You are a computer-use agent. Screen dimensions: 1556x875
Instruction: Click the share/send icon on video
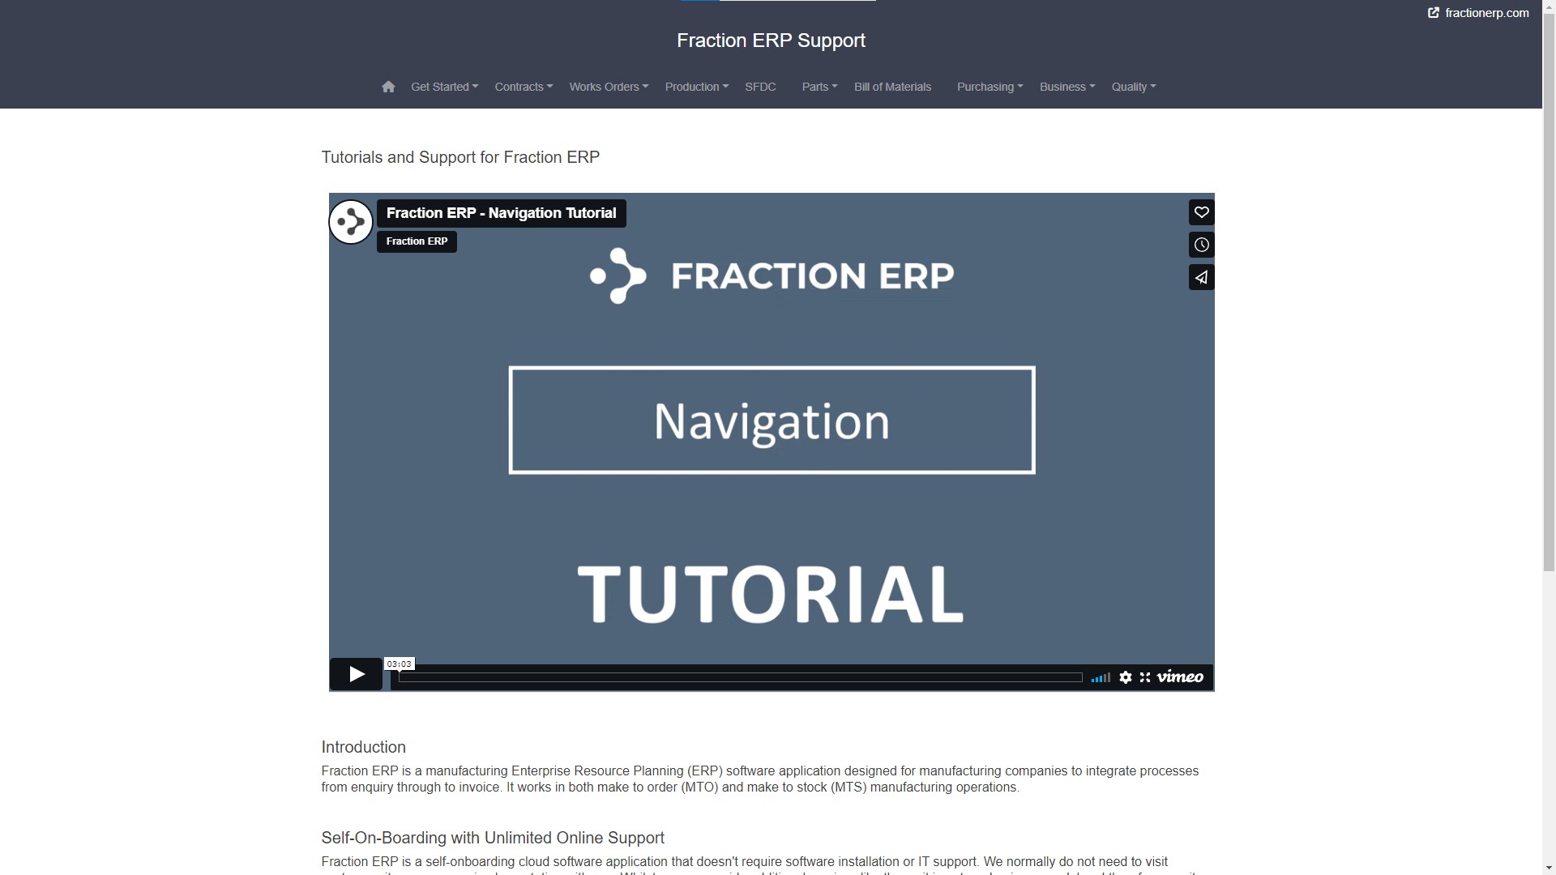pos(1200,277)
